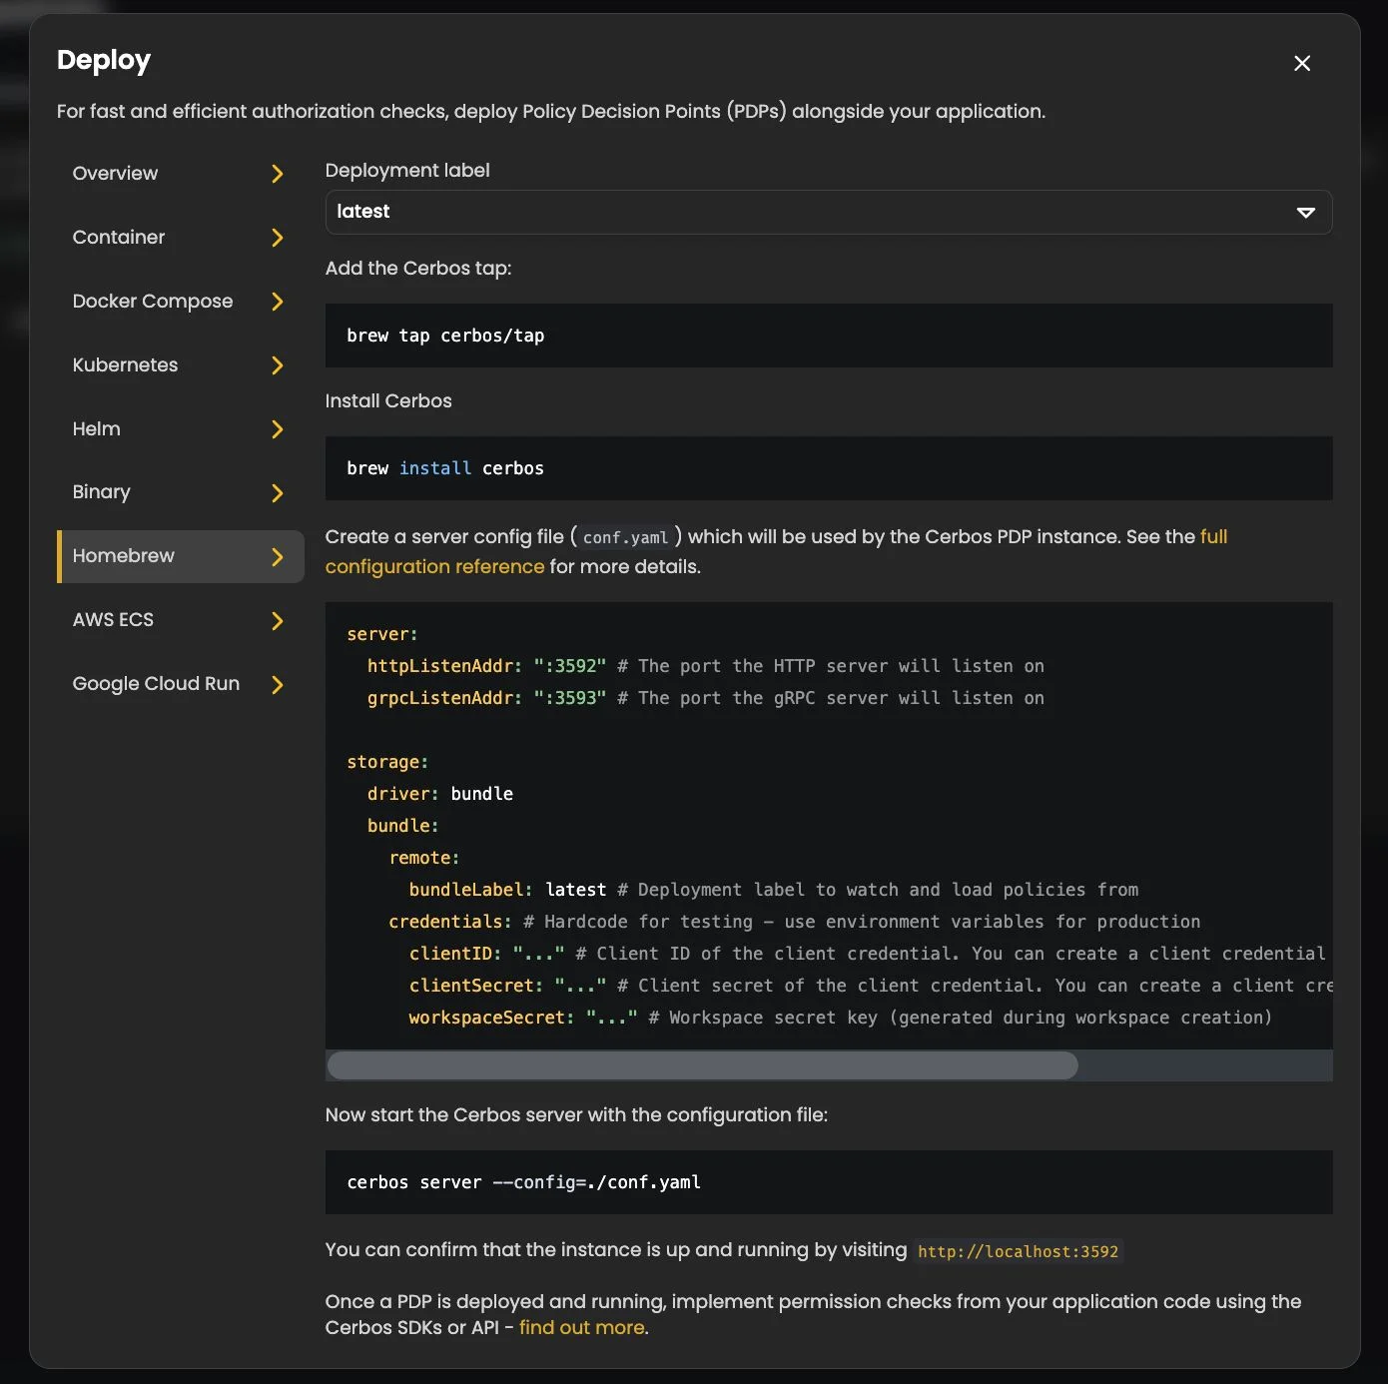Click the Google Cloud Run chevron

coord(277,684)
